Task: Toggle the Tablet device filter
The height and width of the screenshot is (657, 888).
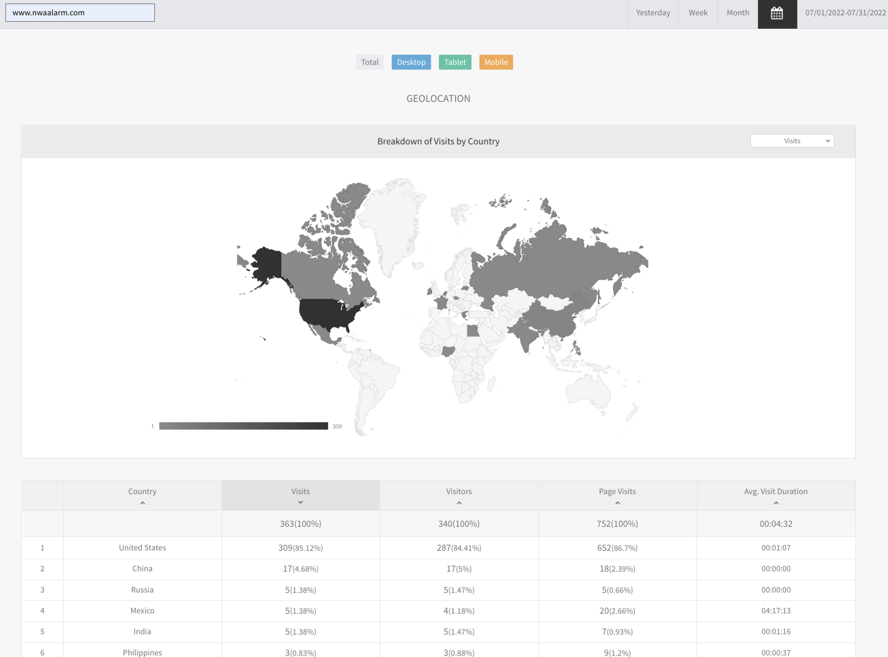Action: tap(455, 62)
